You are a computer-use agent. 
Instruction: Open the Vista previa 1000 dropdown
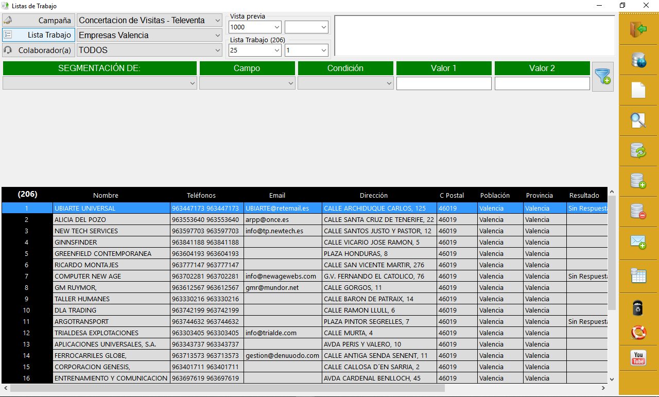(x=255, y=27)
